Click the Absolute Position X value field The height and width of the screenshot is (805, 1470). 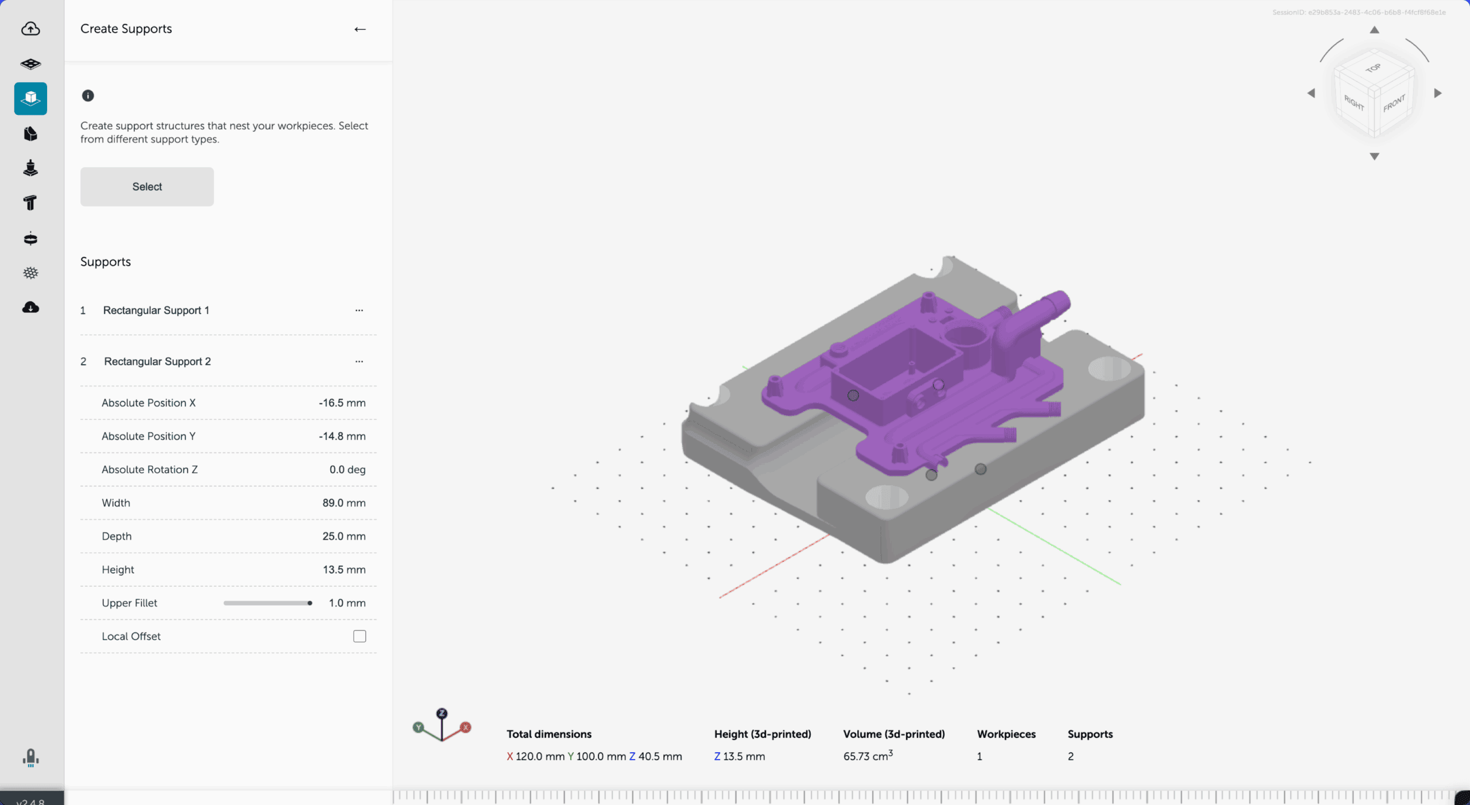(342, 403)
